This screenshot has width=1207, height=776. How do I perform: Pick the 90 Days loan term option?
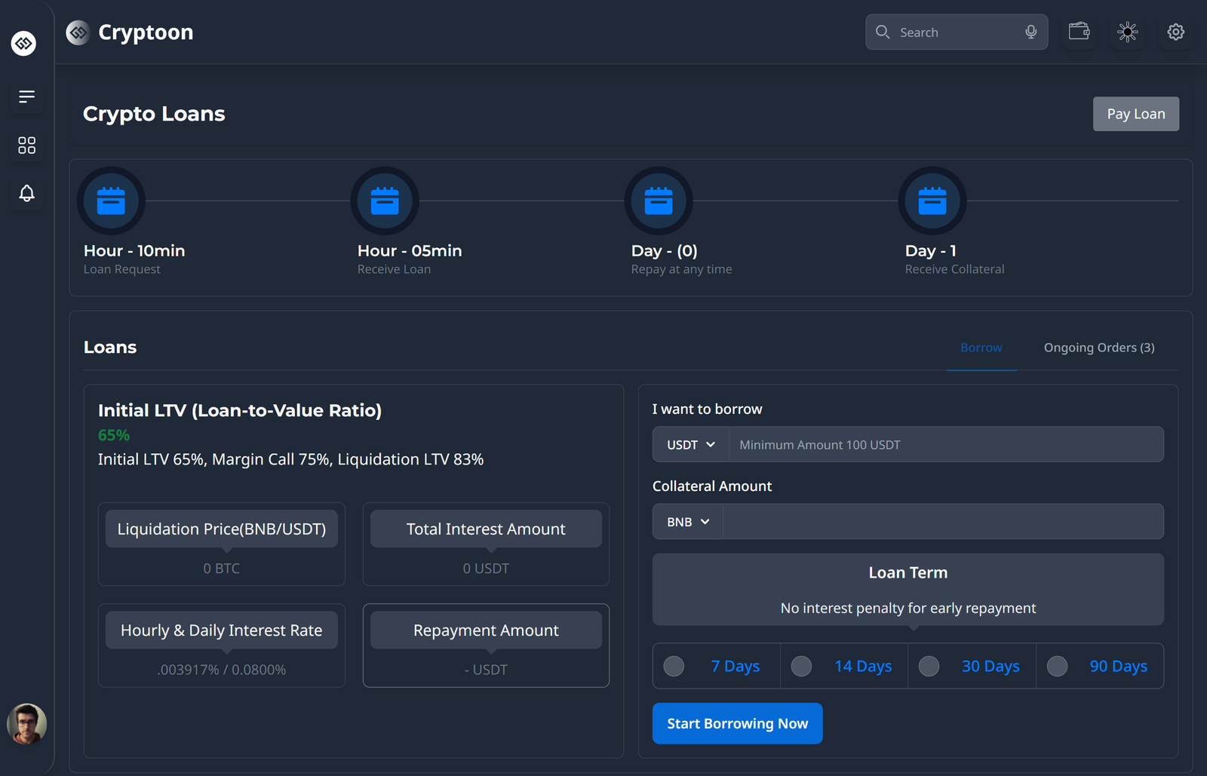pyautogui.click(x=1056, y=666)
